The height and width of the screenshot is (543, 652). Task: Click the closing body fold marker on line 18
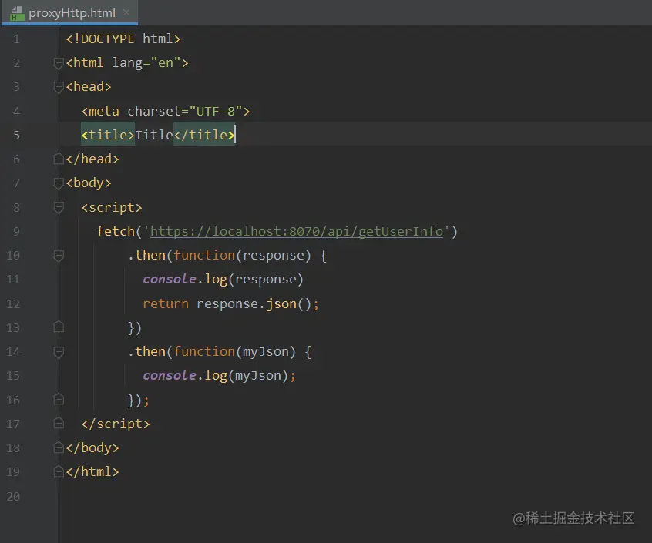(x=59, y=447)
